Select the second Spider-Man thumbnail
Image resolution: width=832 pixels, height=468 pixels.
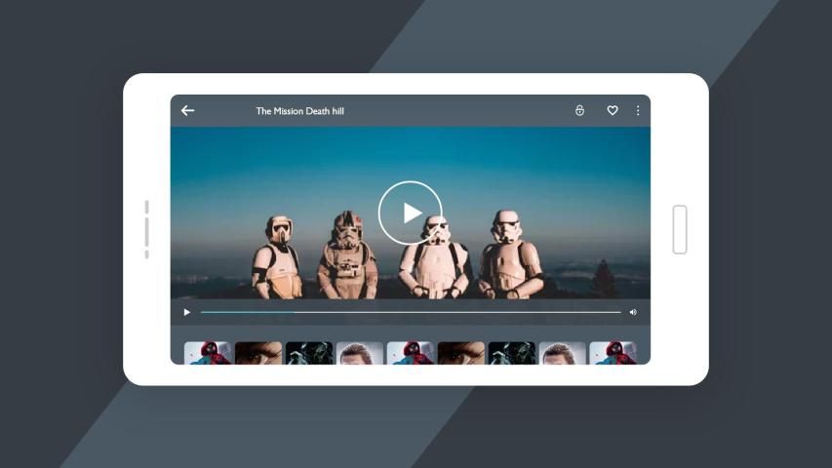411,353
